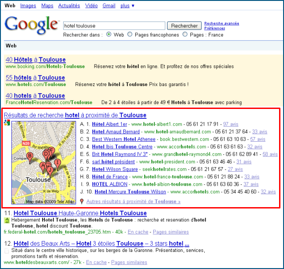Open Hôtel de France listing

point(110,177)
